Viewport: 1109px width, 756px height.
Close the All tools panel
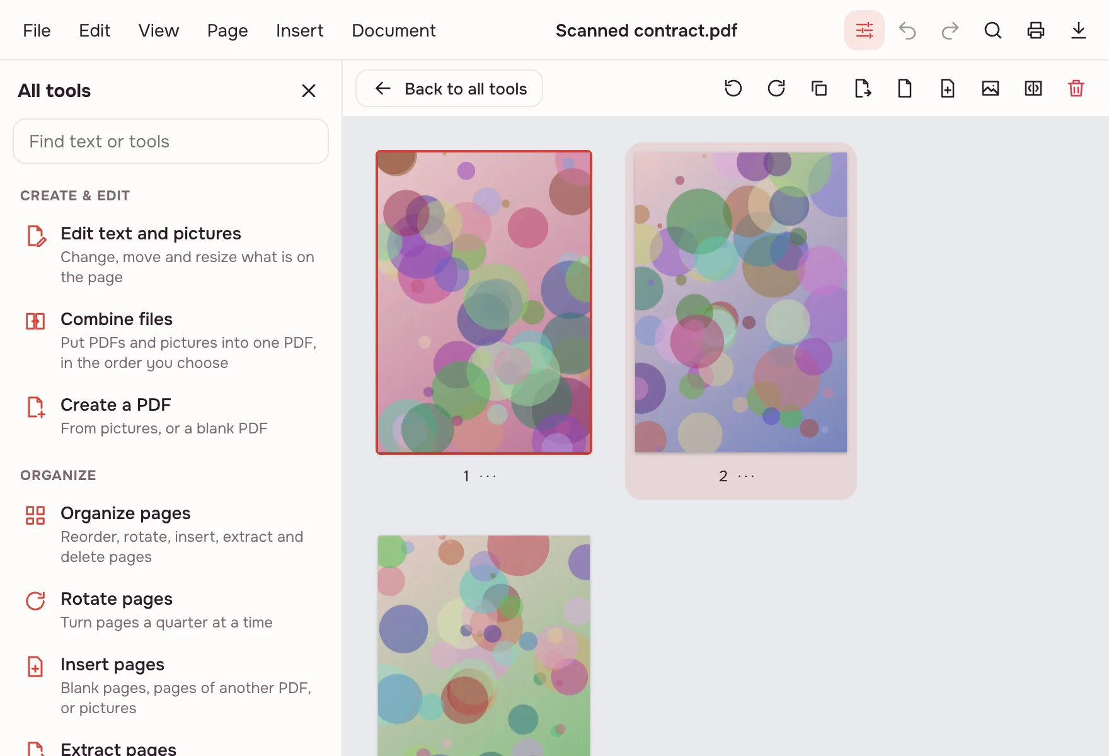[309, 91]
